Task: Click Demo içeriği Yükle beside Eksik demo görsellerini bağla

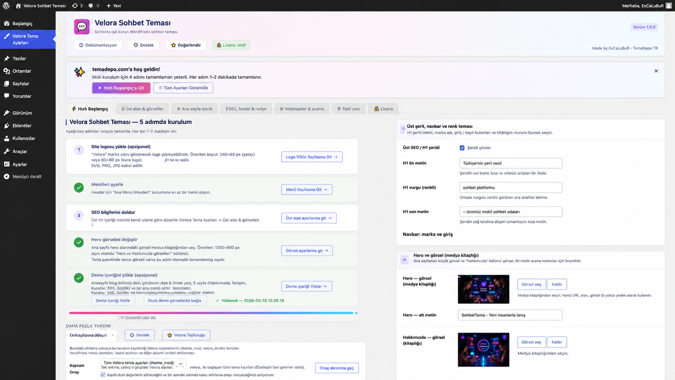Action: (113, 301)
